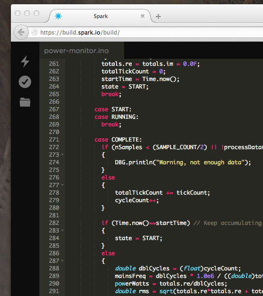Click "case RUNNING:" on line 268

pos(117,117)
